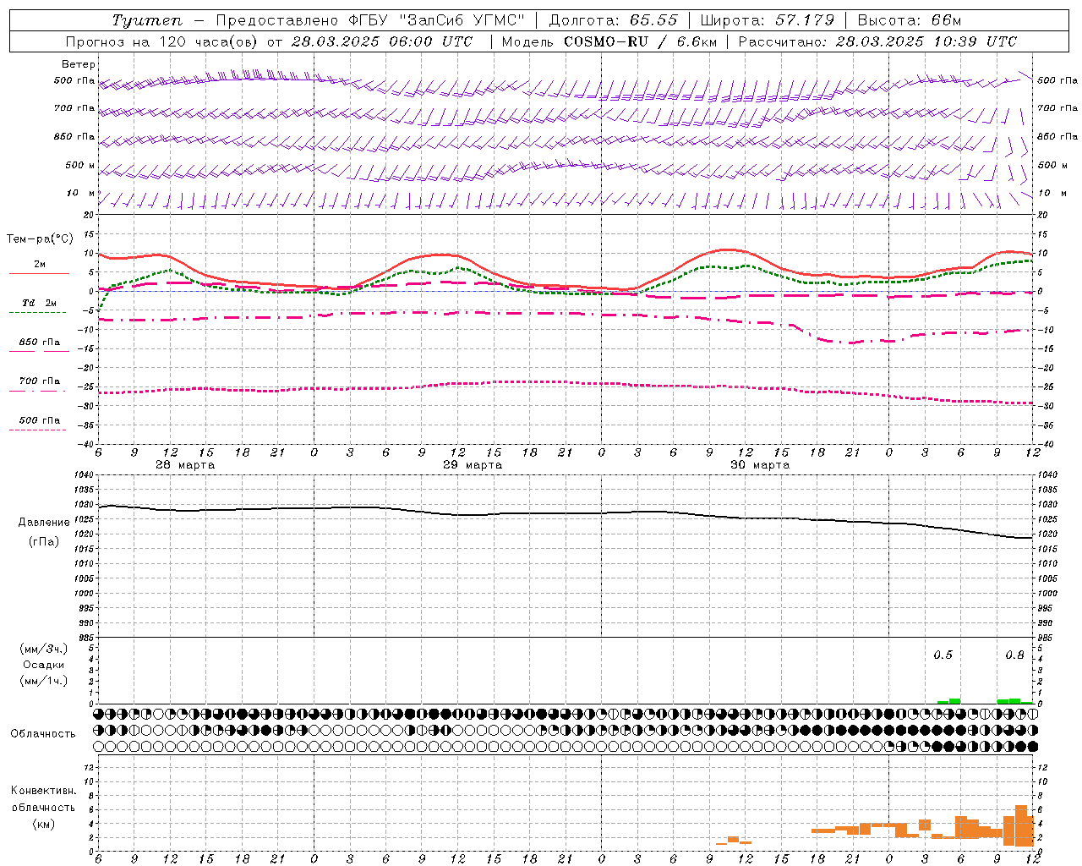This screenshot has width=1082, height=866.
Task: Click the '(мм/1ч.)' precipitation unit label
Action: pos(44,681)
